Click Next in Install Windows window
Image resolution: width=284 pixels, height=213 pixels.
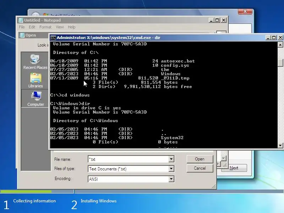234,168
